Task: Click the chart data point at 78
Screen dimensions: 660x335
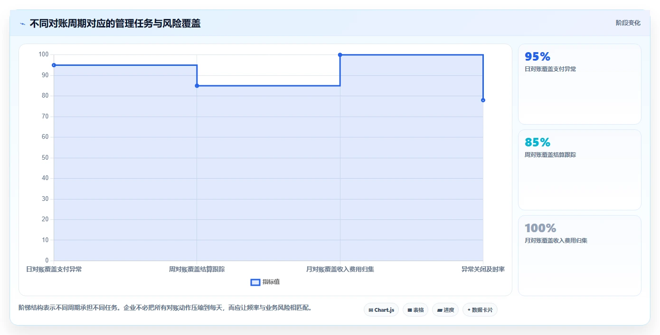Action: [x=483, y=100]
